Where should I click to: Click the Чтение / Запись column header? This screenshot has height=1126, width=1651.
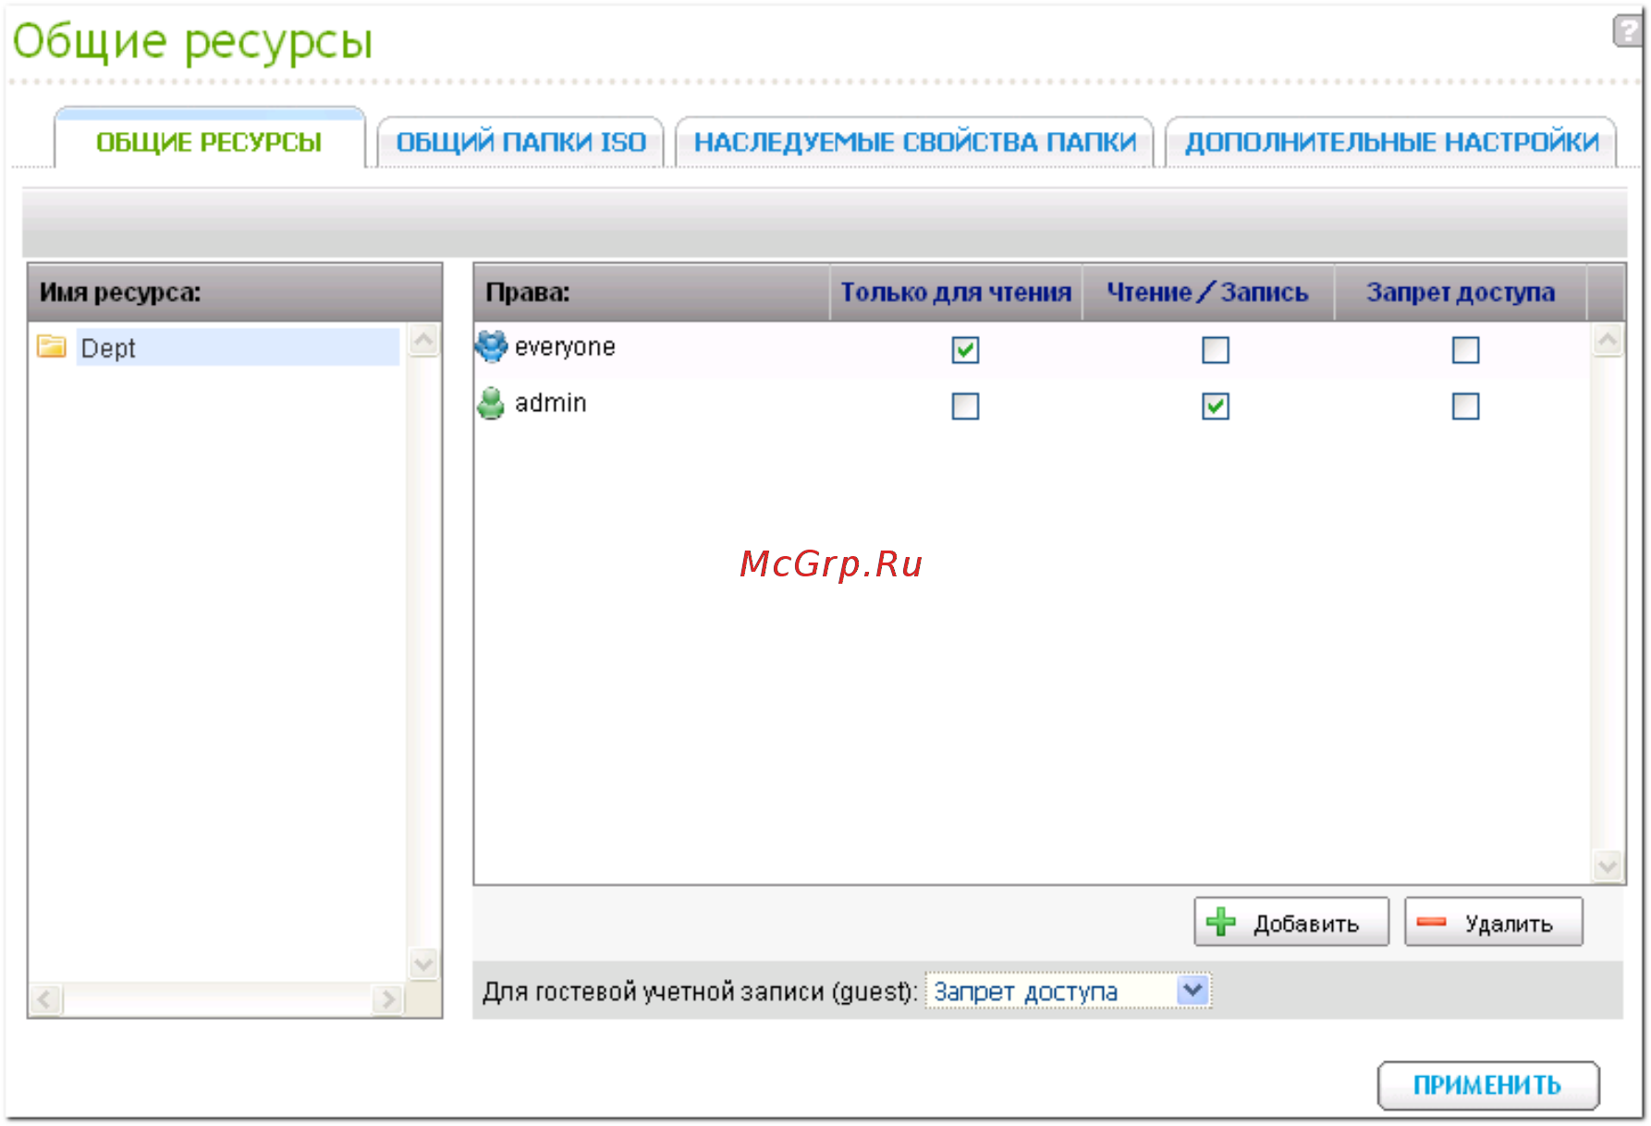[x=1207, y=293]
